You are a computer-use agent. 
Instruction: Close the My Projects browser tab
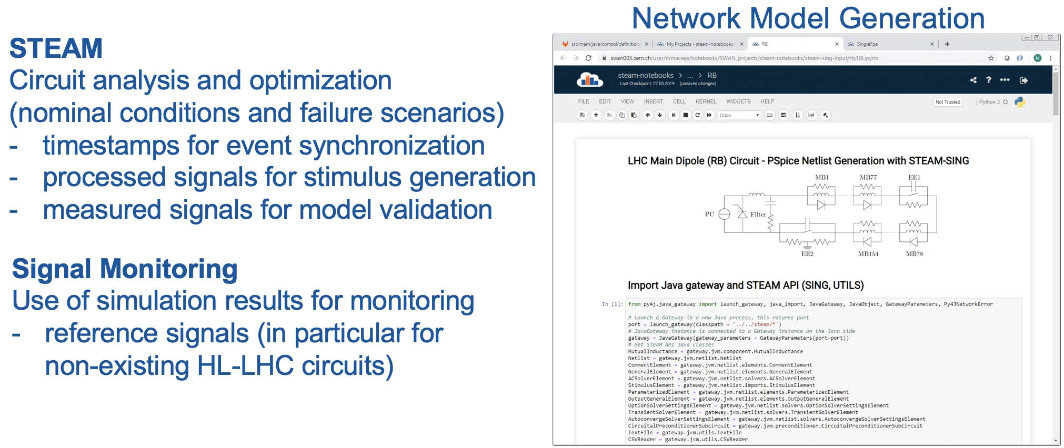(x=742, y=44)
